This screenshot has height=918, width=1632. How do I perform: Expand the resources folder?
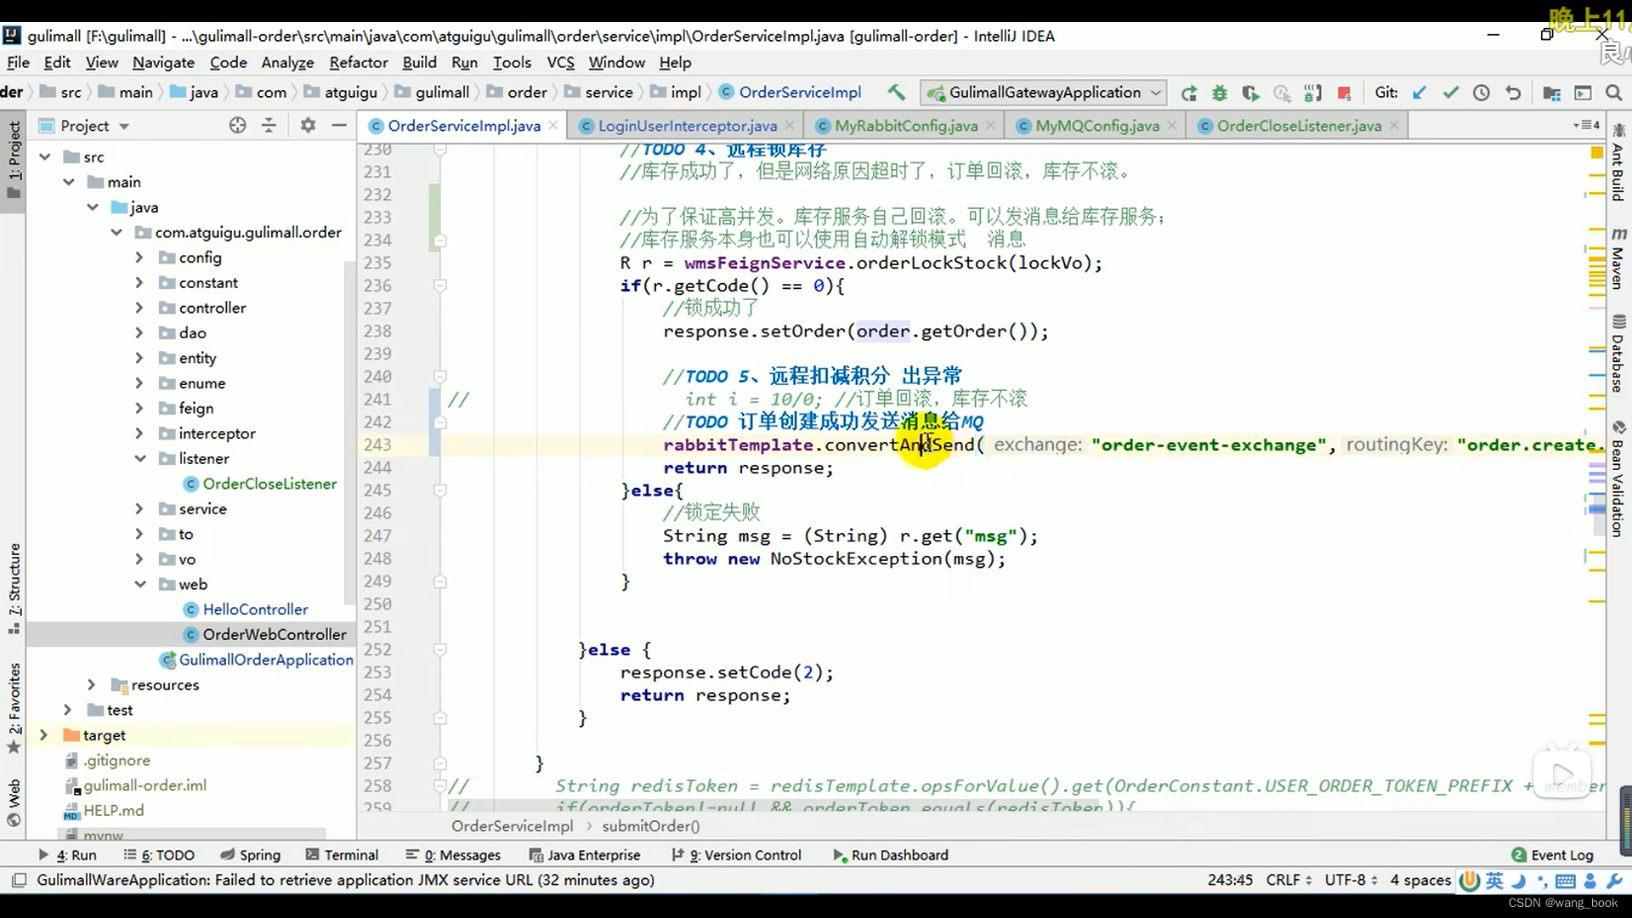pos(91,685)
